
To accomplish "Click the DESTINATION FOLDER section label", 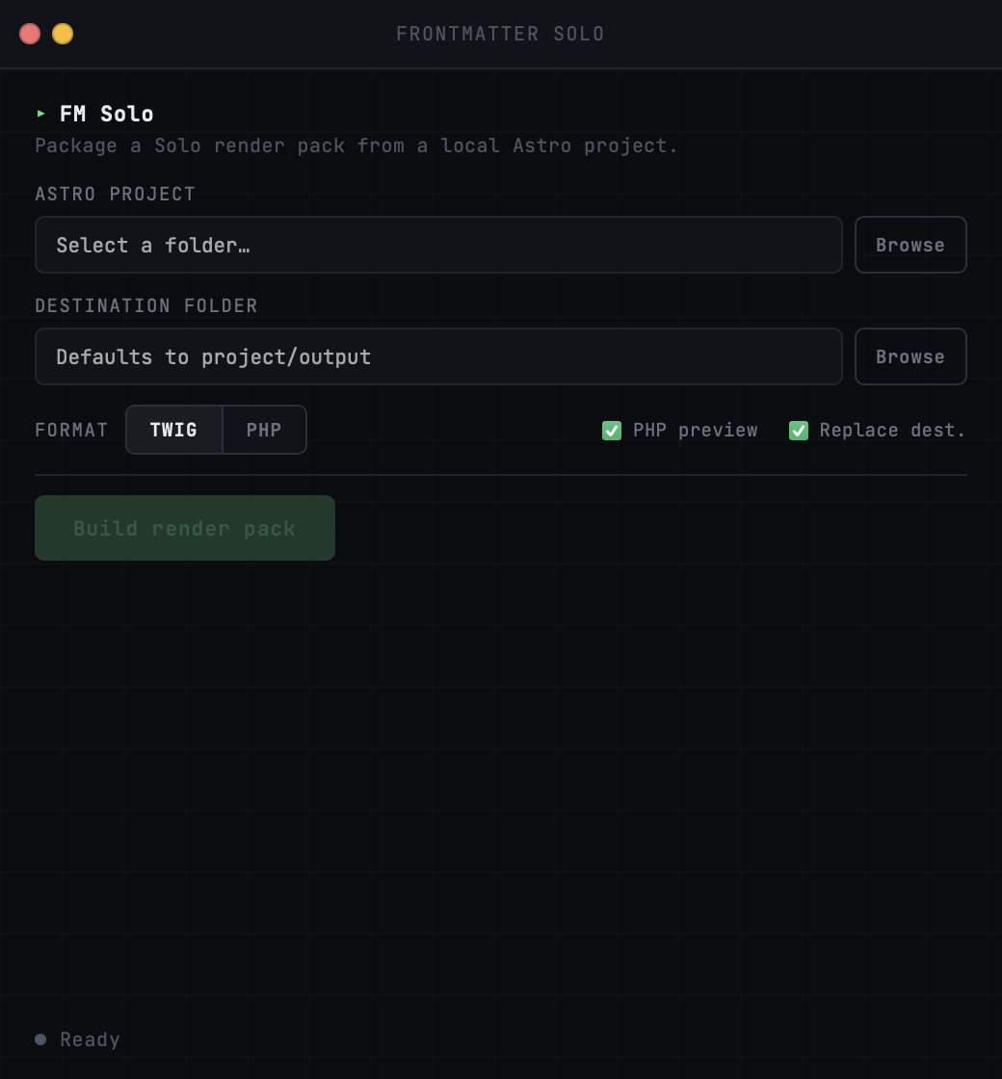I will (146, 305).
